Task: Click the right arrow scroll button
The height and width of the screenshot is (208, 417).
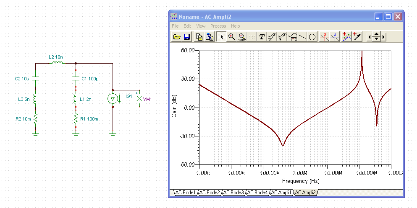Action: tap(383, 37)
